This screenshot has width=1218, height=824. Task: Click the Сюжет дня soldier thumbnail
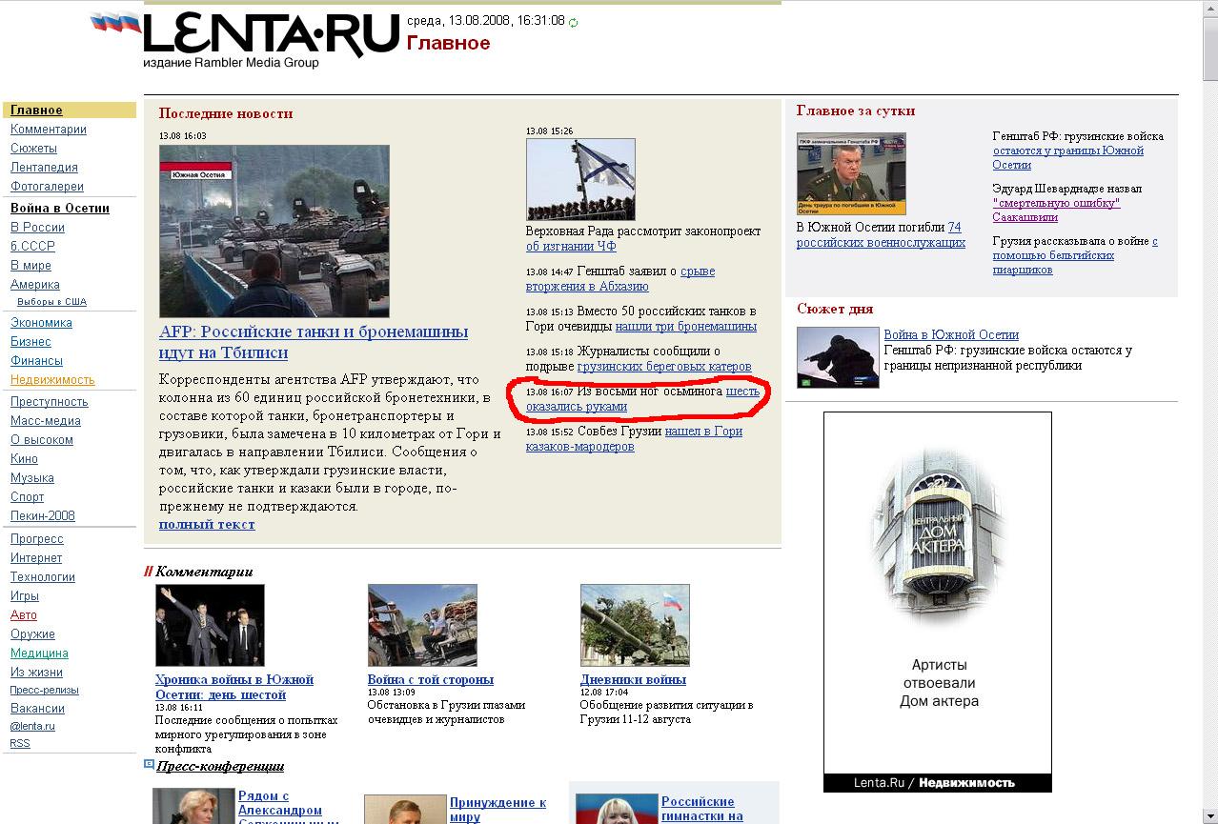(837, 357)
